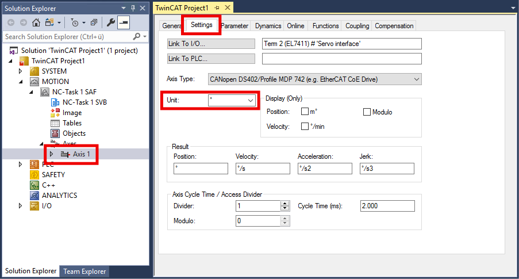The width and height of the screenshot is (519, 279).
Task: Click the NC-Task 1 SAF icon
Action: click(45, 92)
